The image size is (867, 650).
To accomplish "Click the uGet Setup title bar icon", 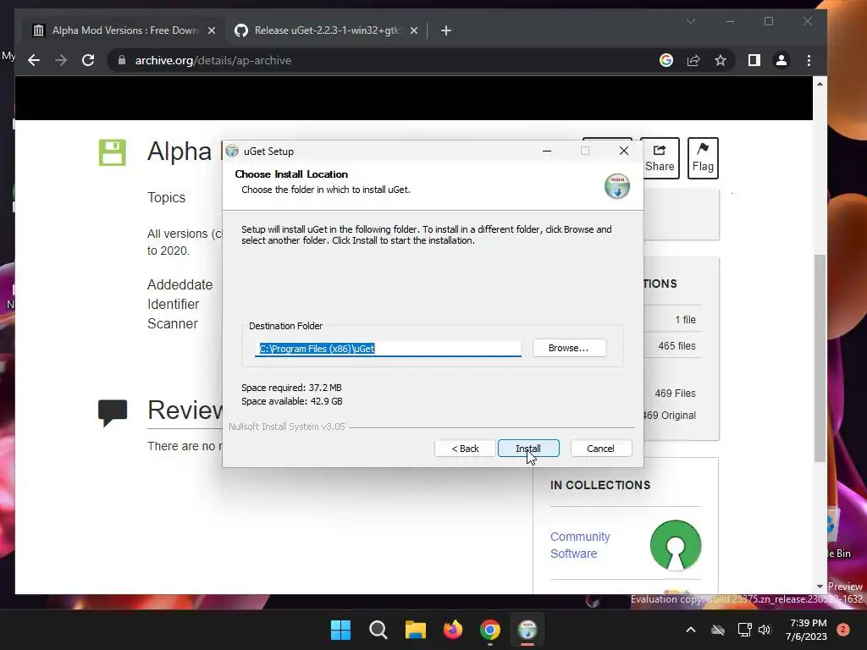I will (x=232, y=151).
